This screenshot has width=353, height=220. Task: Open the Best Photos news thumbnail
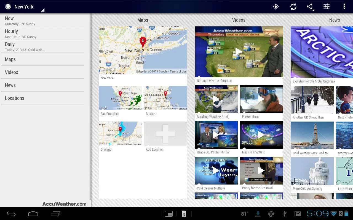[344, 100]
